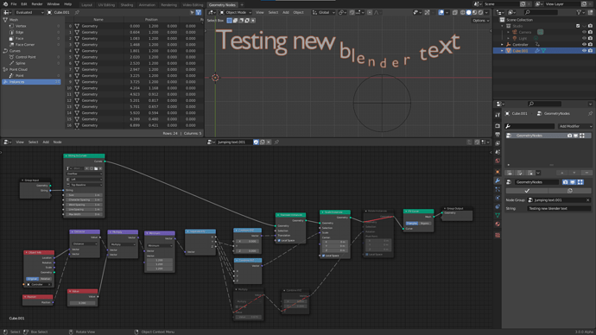Open the Add Modifier dropdown
Viewport: 596px width, 335px height.
575,126
